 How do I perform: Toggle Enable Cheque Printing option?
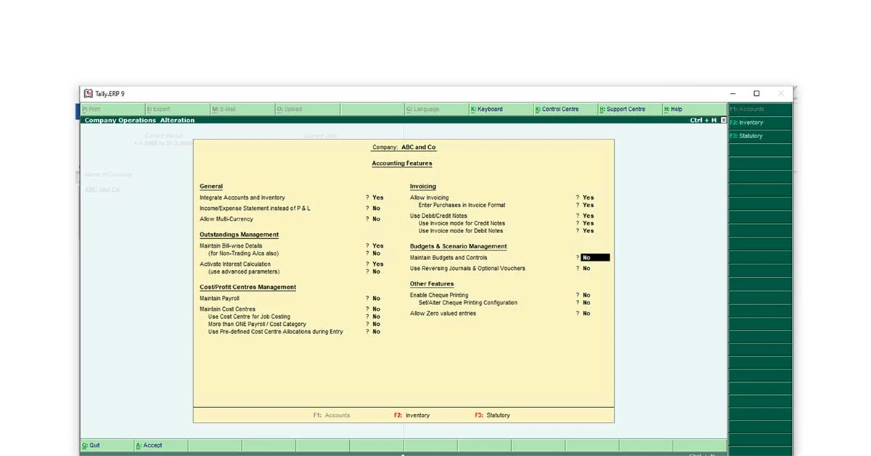click(x=586, y=294)
